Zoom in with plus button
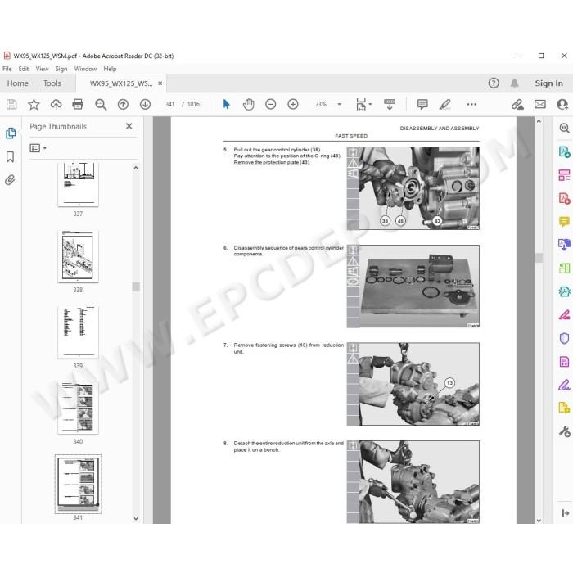Viewport: 573px width, 573px height. click(x=293, y=105)
